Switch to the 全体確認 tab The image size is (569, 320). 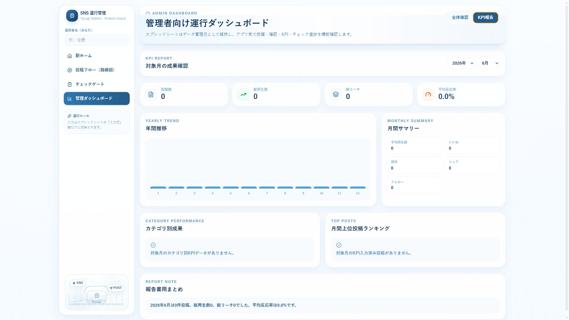(460, 17)
